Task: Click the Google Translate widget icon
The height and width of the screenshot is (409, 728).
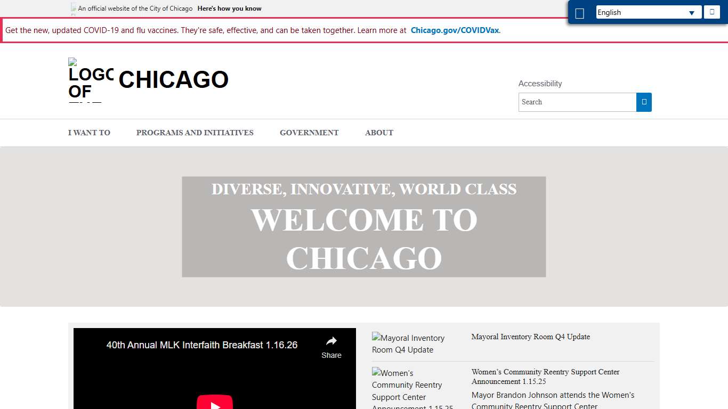Action: coord(579,12)
